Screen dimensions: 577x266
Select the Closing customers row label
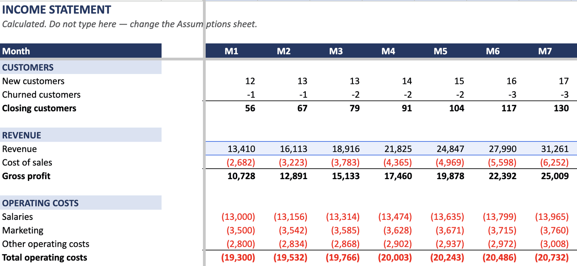click(x=39, y=108)
